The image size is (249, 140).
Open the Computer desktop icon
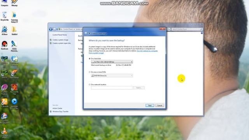coord(4,3)
